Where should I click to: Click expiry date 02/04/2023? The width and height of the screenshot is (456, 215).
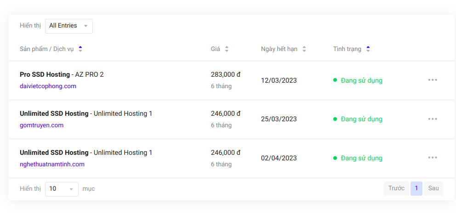click(279, 158)
